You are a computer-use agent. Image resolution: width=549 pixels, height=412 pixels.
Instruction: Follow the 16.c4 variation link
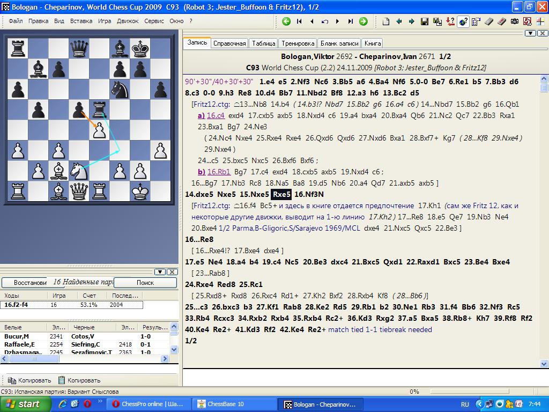point(216,115)
